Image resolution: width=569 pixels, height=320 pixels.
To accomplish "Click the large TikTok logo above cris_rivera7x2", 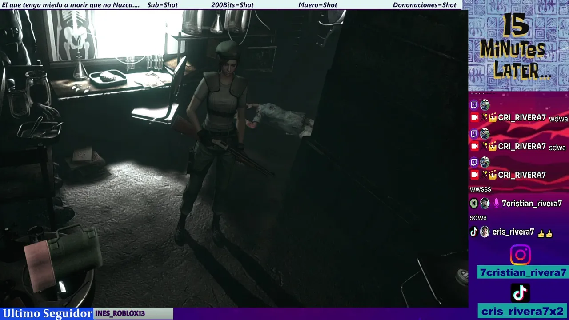I will tap(520, 293).
